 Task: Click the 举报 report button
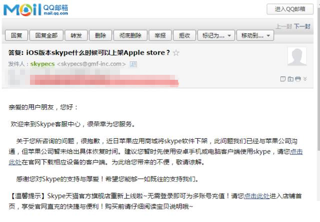[160, 35]
